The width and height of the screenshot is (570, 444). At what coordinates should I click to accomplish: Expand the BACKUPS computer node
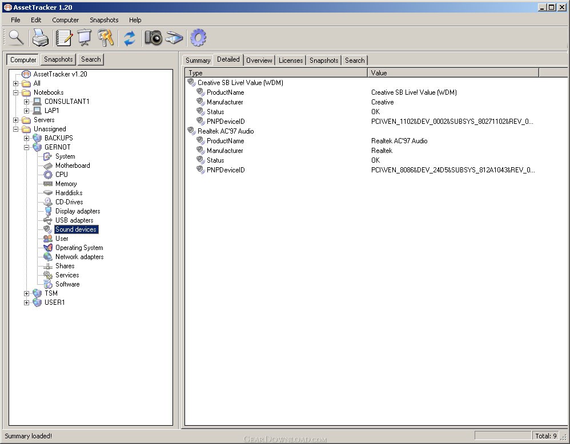[x=27, y=138]
